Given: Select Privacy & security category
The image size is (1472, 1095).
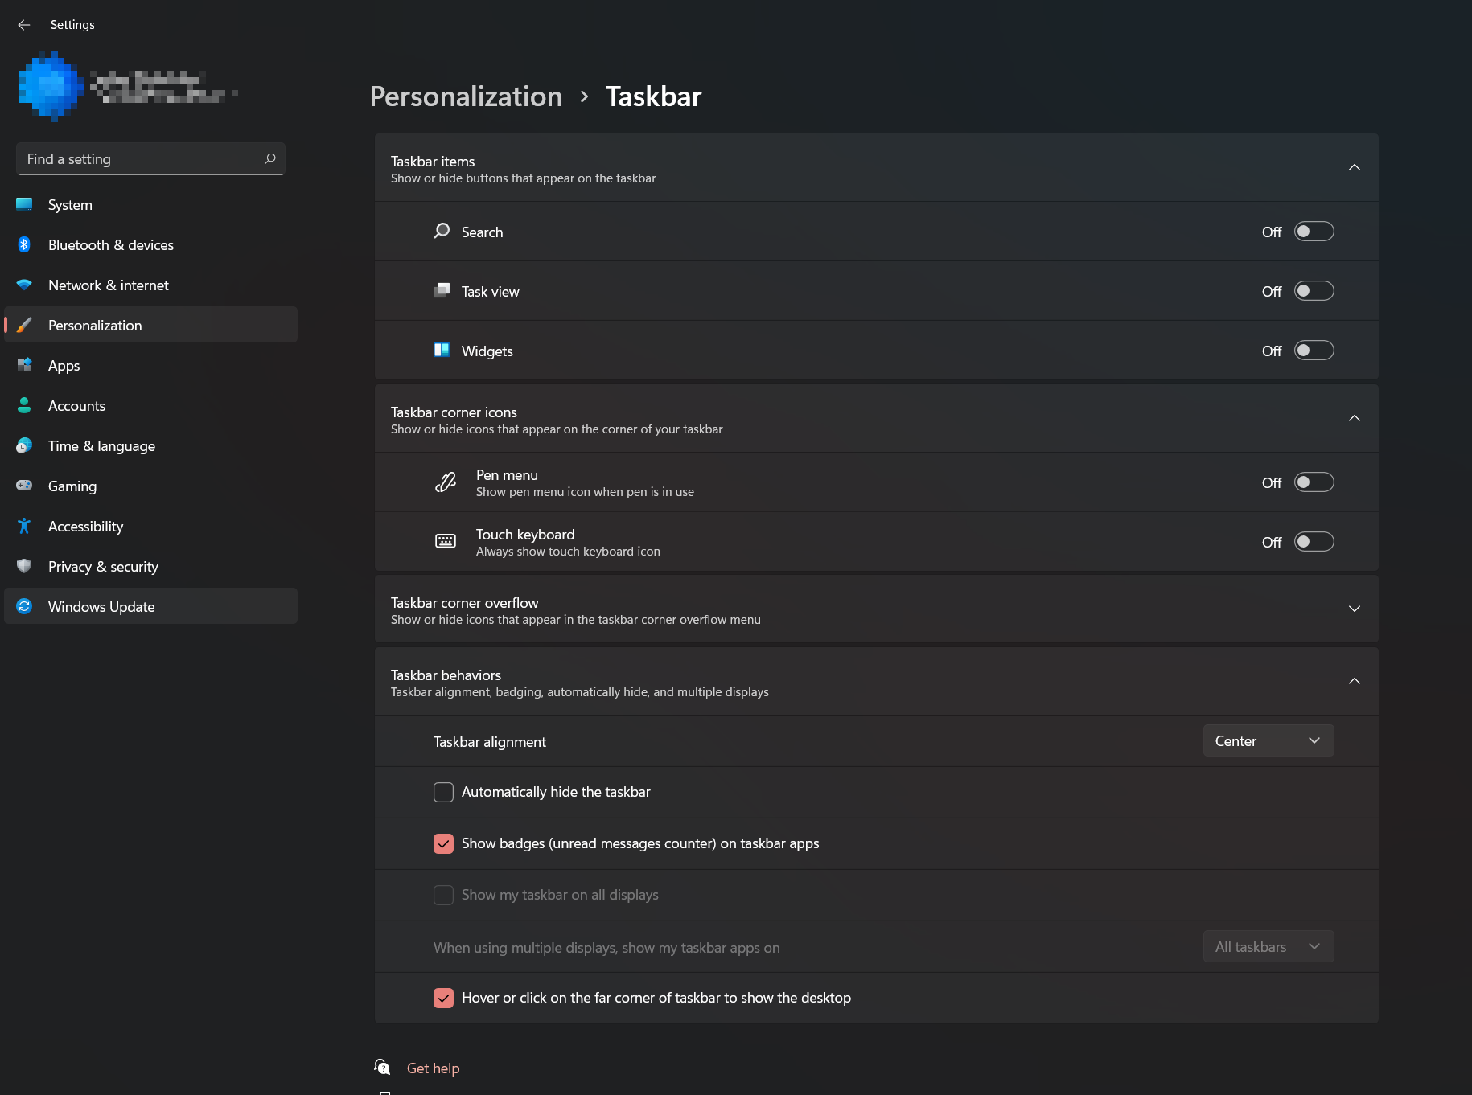Looking at the screenshot, I should [150, 566].
